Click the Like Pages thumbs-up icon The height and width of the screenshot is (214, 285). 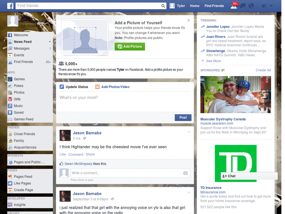click(x=10, y=183)
